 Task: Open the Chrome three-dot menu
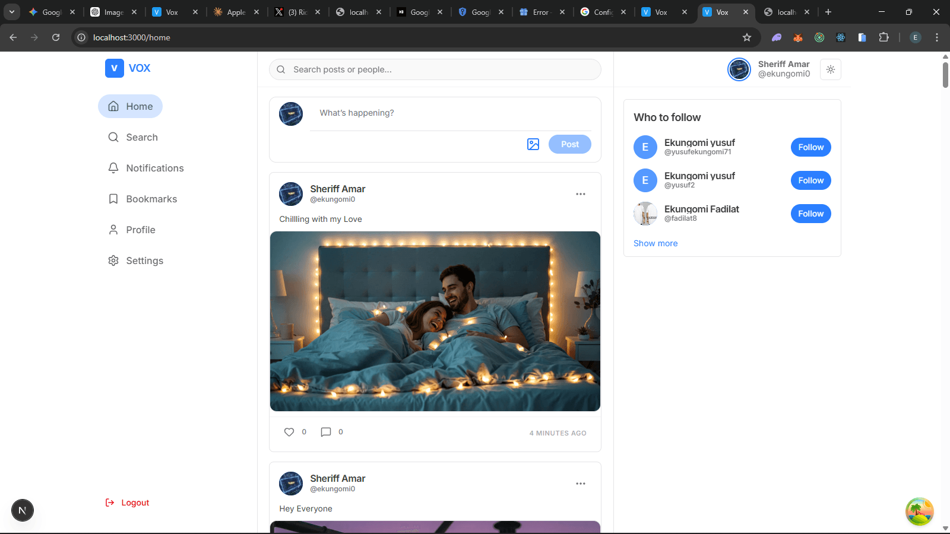tap(937, 37)
